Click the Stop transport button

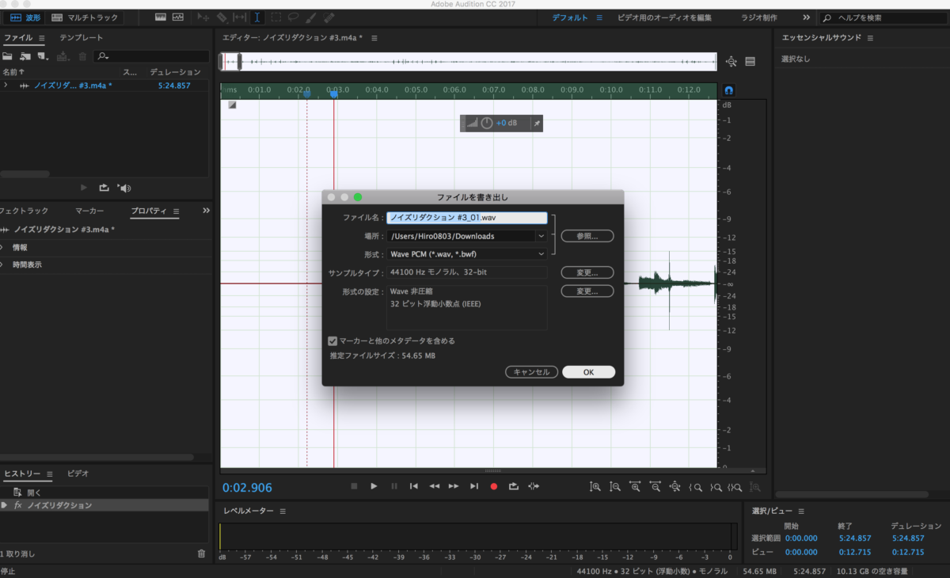pos(354,486)
